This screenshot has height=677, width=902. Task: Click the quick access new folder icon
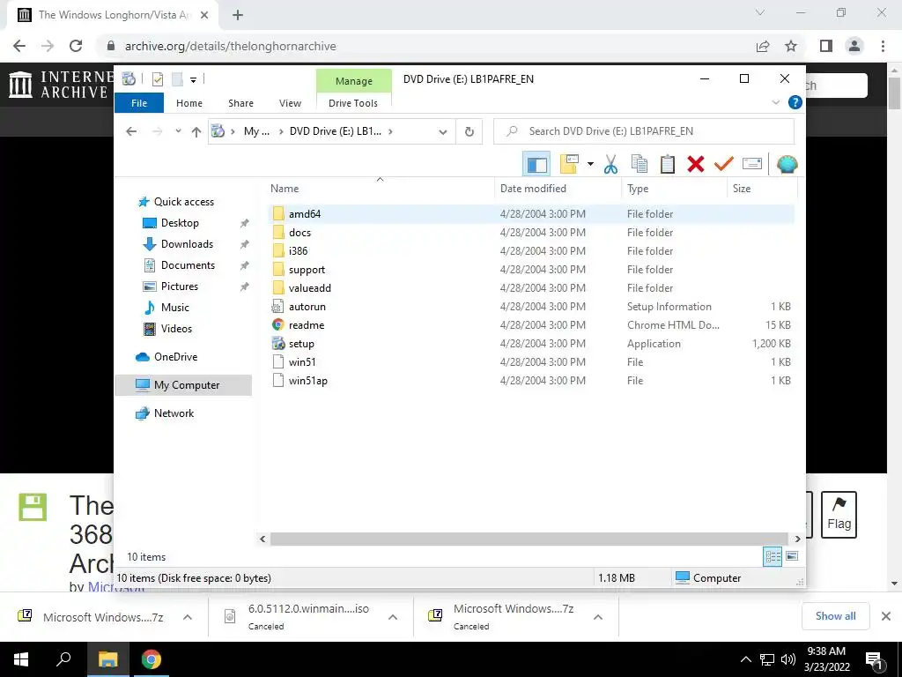177,79
